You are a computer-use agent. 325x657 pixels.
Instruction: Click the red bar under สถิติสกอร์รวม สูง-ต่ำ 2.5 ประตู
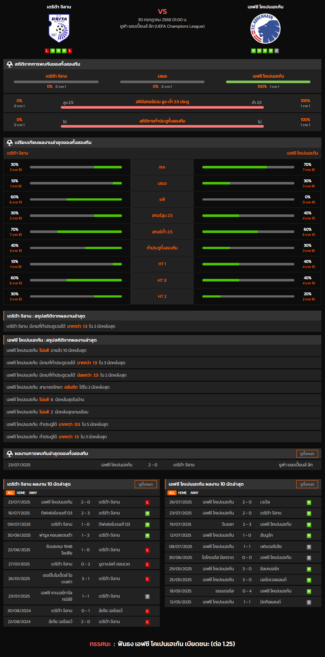pyautogui.click(x=162, y=108)
